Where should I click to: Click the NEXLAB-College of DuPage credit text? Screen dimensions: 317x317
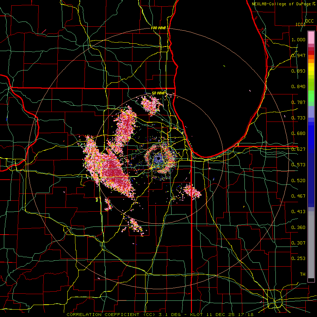pyautogui.click(x=281, y=4)
